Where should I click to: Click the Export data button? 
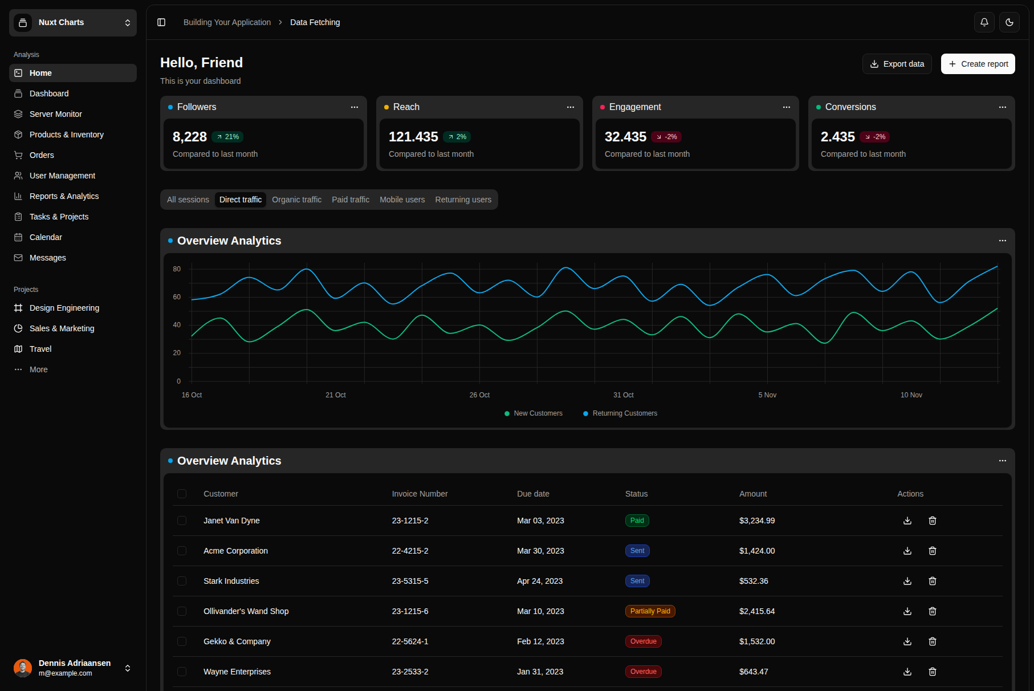point(897,64)
